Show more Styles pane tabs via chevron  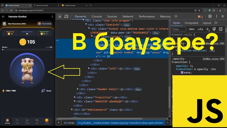click(x=216, y=23)
